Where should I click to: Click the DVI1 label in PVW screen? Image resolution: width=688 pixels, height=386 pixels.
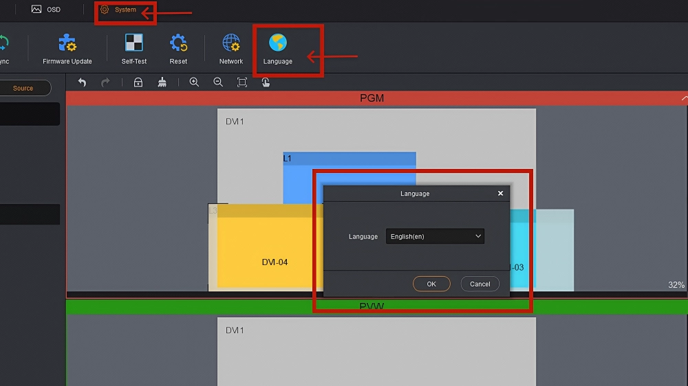[235, 330]
